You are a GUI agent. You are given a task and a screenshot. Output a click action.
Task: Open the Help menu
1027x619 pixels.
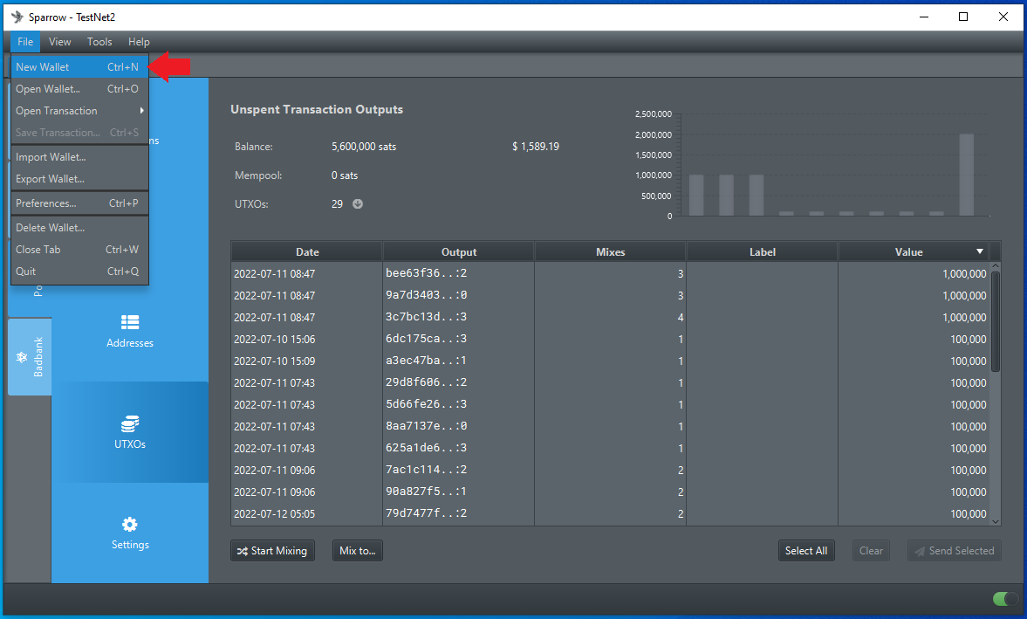[x=138, y=42]
